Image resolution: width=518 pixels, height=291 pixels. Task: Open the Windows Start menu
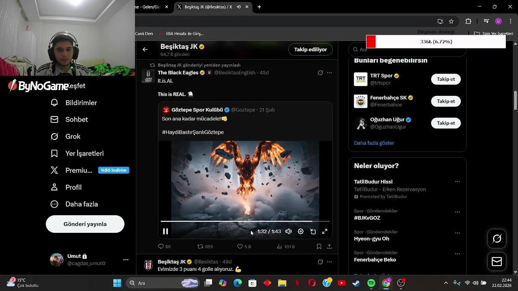click(117, 283)
